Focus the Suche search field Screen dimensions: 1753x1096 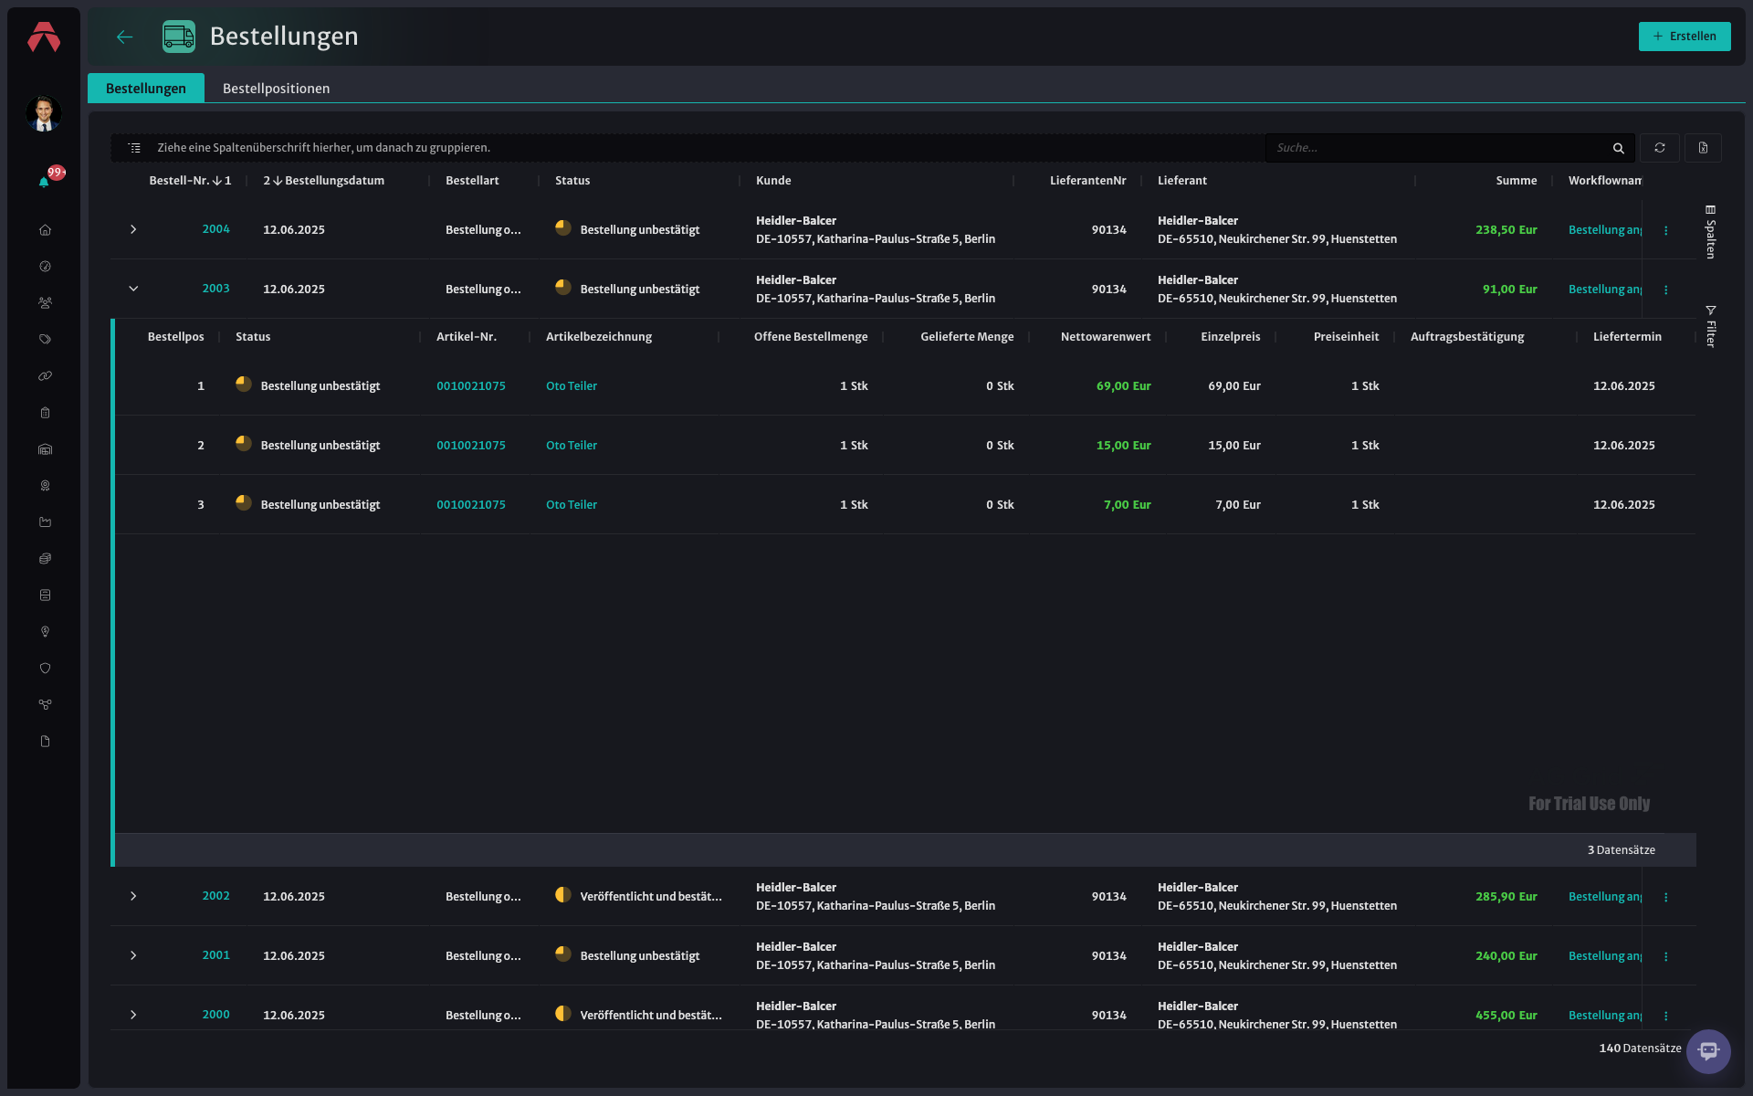1438,148
